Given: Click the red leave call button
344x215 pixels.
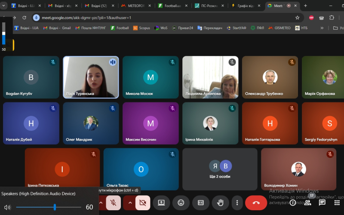Looking at the screenshot, I should (x=256, y=203).
